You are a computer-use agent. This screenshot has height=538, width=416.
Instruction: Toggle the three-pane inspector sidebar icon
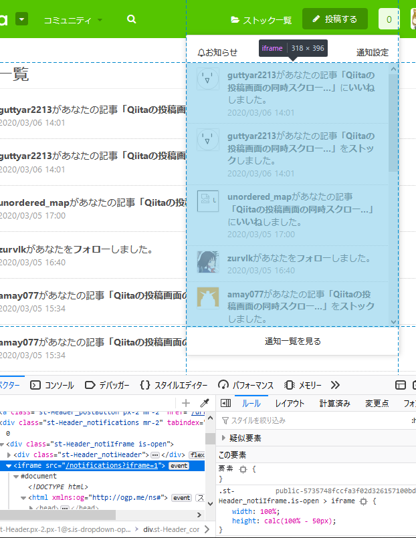[225, 403]
